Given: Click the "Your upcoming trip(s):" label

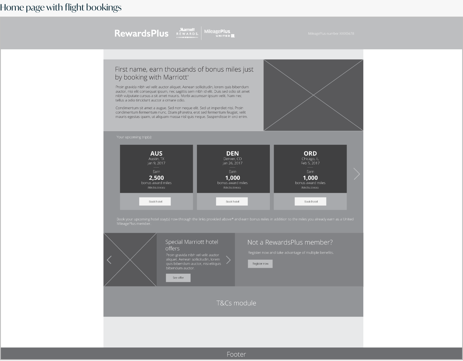Looking at the screenshot, I should (x=134, y=137).
